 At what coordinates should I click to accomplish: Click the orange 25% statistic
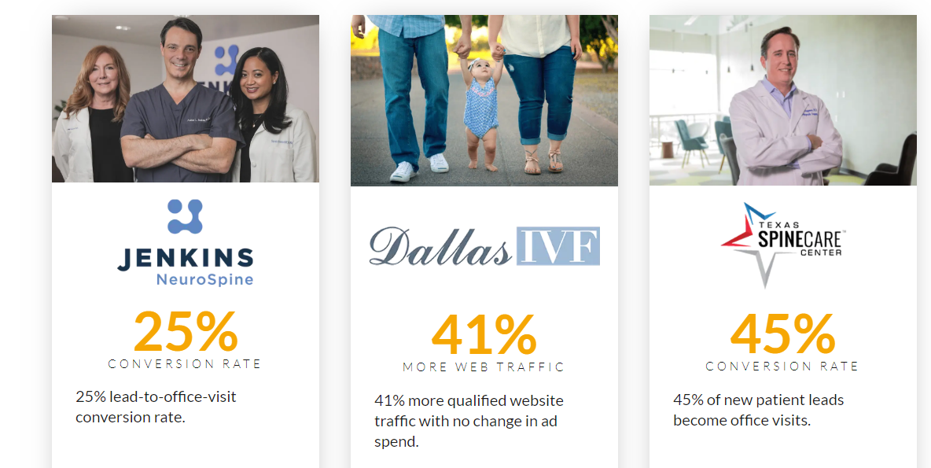coord(186,331)
